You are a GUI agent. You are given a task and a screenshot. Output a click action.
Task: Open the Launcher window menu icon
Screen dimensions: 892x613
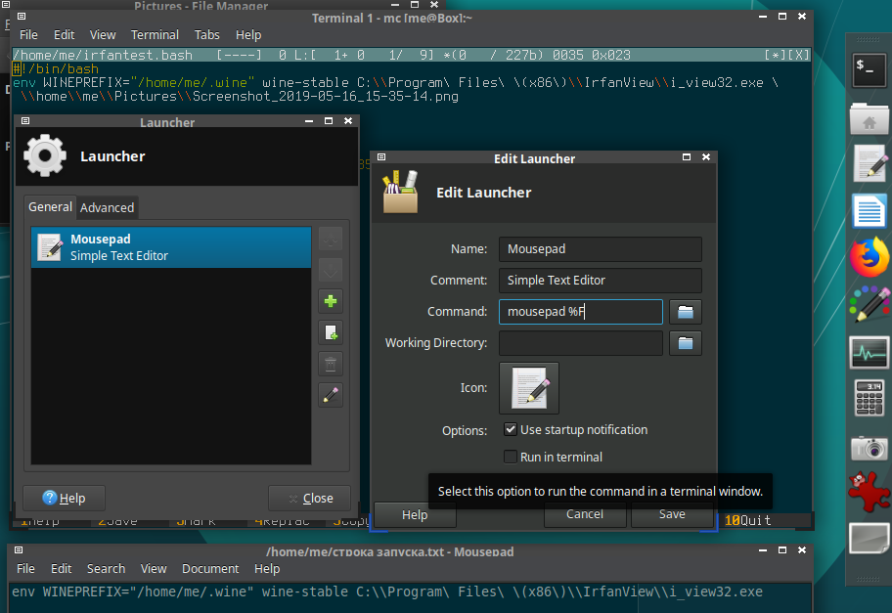[x=25, y=120]
